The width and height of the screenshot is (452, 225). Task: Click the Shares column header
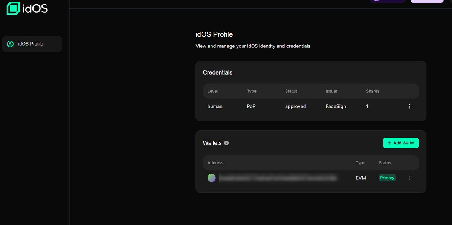373,91
